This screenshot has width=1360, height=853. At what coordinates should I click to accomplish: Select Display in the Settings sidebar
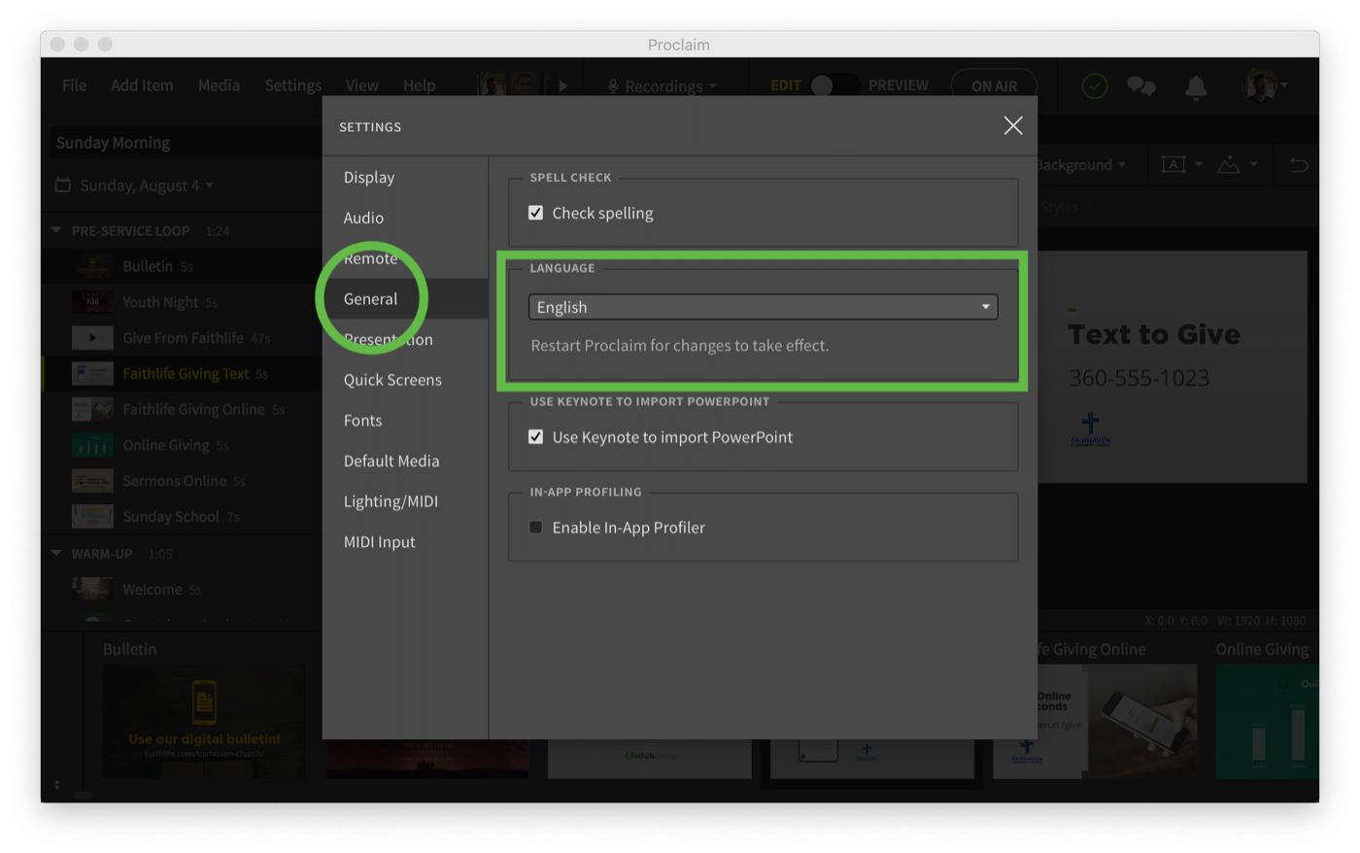click(x=369, y=178)
